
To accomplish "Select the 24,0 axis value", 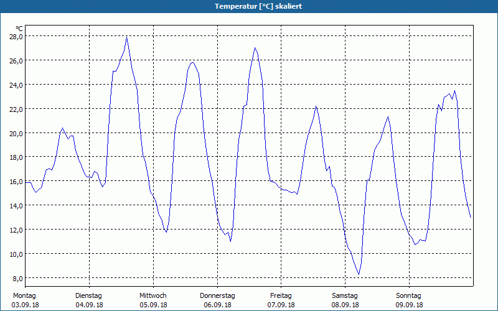I will 16,85.
